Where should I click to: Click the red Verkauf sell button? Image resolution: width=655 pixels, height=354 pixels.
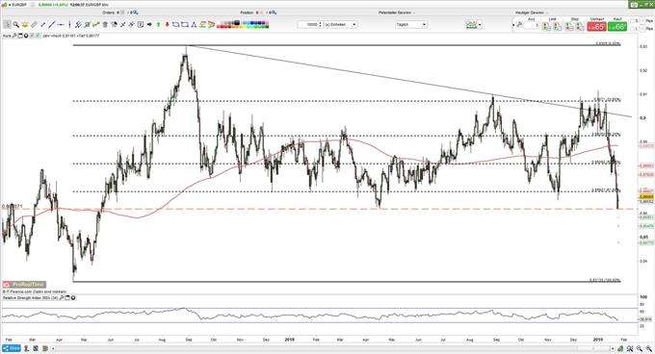pyautogui.click(x=596, y=26)
